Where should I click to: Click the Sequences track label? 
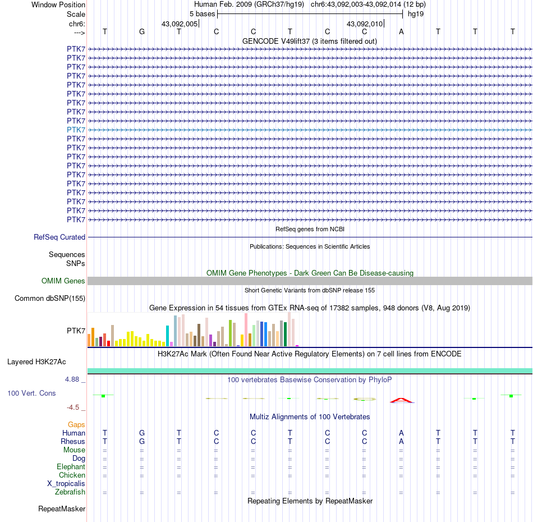point(67,254)
